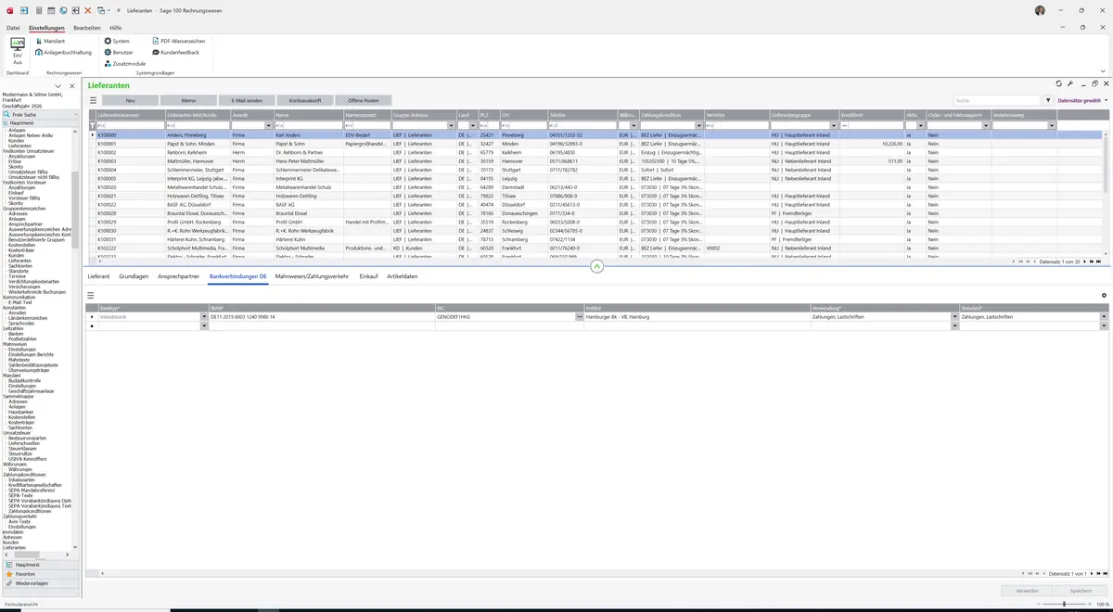The width and height of the screenshot is (1113, 612).
Task: Click the lookup button beside BIC field
Action: coord(580,317)
